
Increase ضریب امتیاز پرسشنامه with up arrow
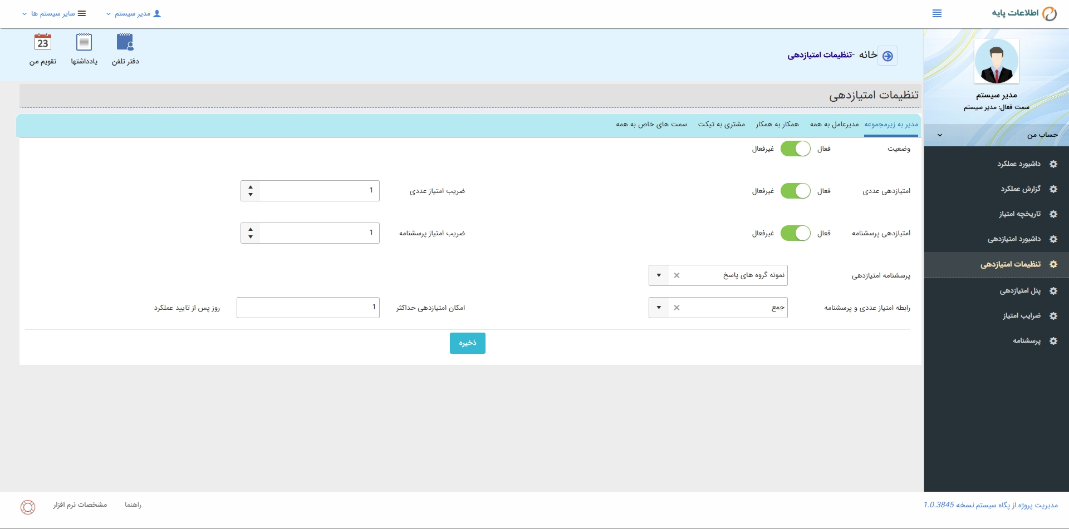click(x=251, y=230)
